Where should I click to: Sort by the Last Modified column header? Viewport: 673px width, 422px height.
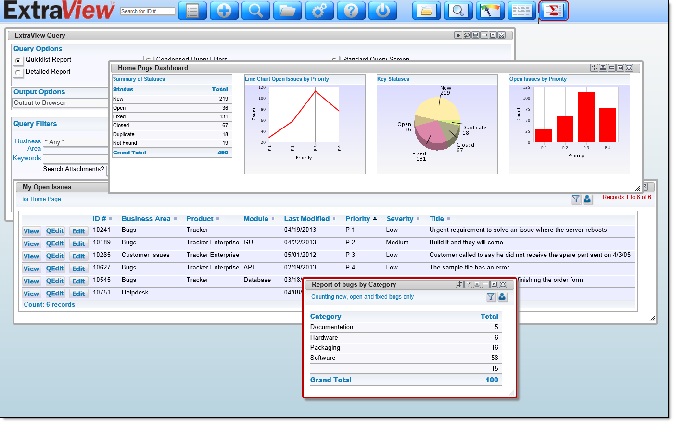(306, 219)
